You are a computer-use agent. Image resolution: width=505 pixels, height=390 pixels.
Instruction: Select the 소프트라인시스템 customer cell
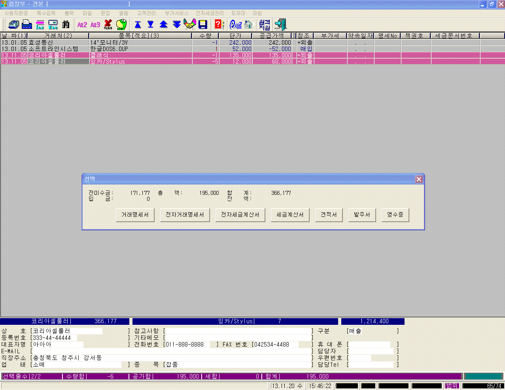point(58,49)
